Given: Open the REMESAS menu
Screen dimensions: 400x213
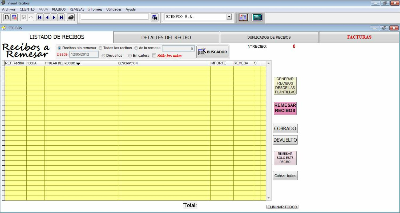Looking at the screenshot, I should click(x=77, y=9).
